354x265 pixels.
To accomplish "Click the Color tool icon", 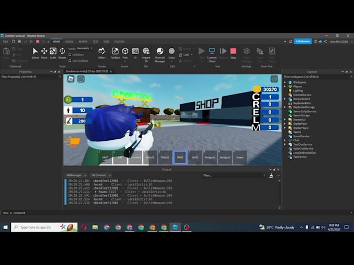I will coord(172,51).
